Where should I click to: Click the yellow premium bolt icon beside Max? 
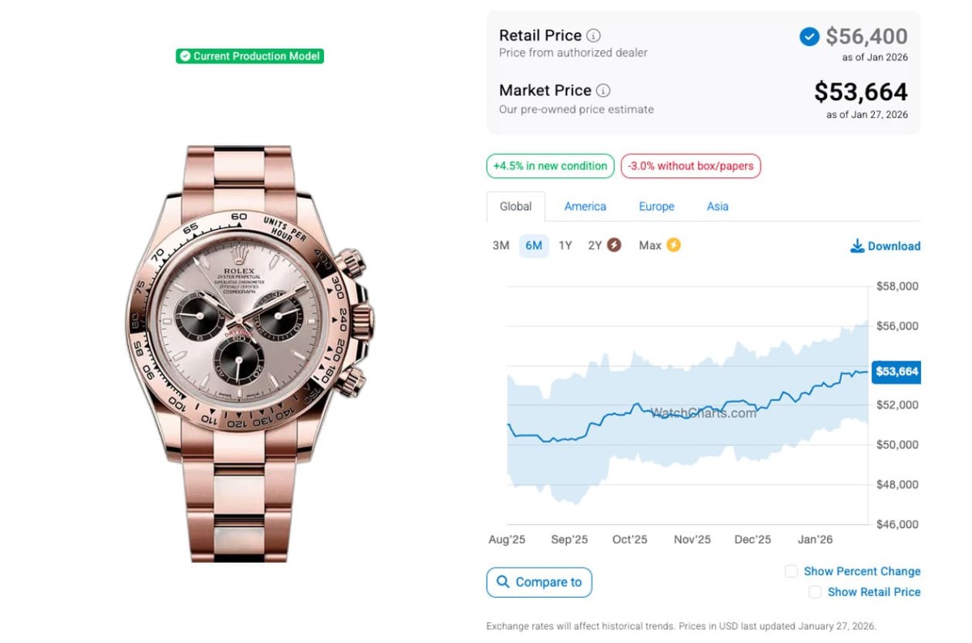pyautogui.click(x=673, y=245)
